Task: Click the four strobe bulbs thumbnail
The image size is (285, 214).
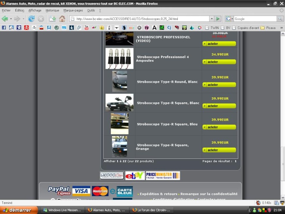Action: pyautogui.click(x=119, y=58)
